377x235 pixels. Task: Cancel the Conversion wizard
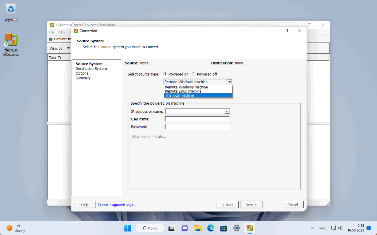(293, 205)
